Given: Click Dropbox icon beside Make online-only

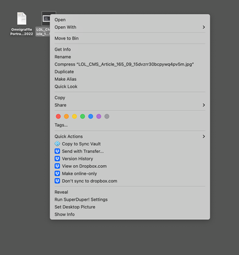Looking at the screenshot, I should 57,173.
